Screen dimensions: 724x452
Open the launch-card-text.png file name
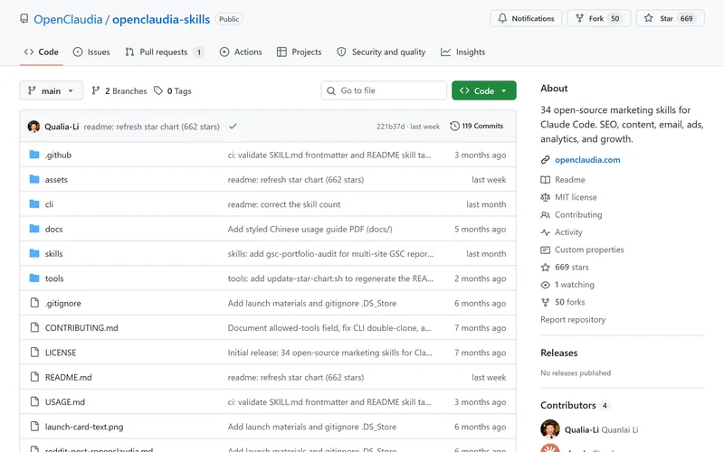84,427
